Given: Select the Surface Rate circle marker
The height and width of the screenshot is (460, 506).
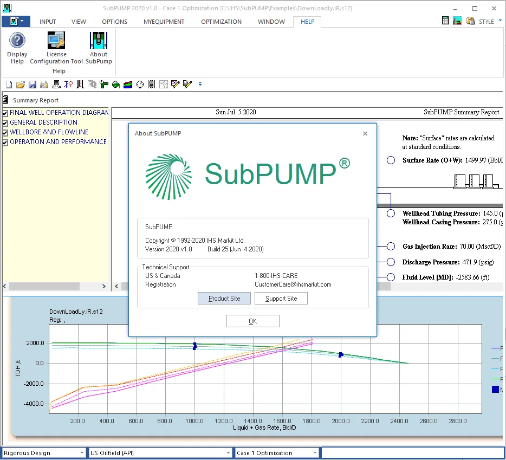Looking at the screenshot, I should (x=391, y=160).
